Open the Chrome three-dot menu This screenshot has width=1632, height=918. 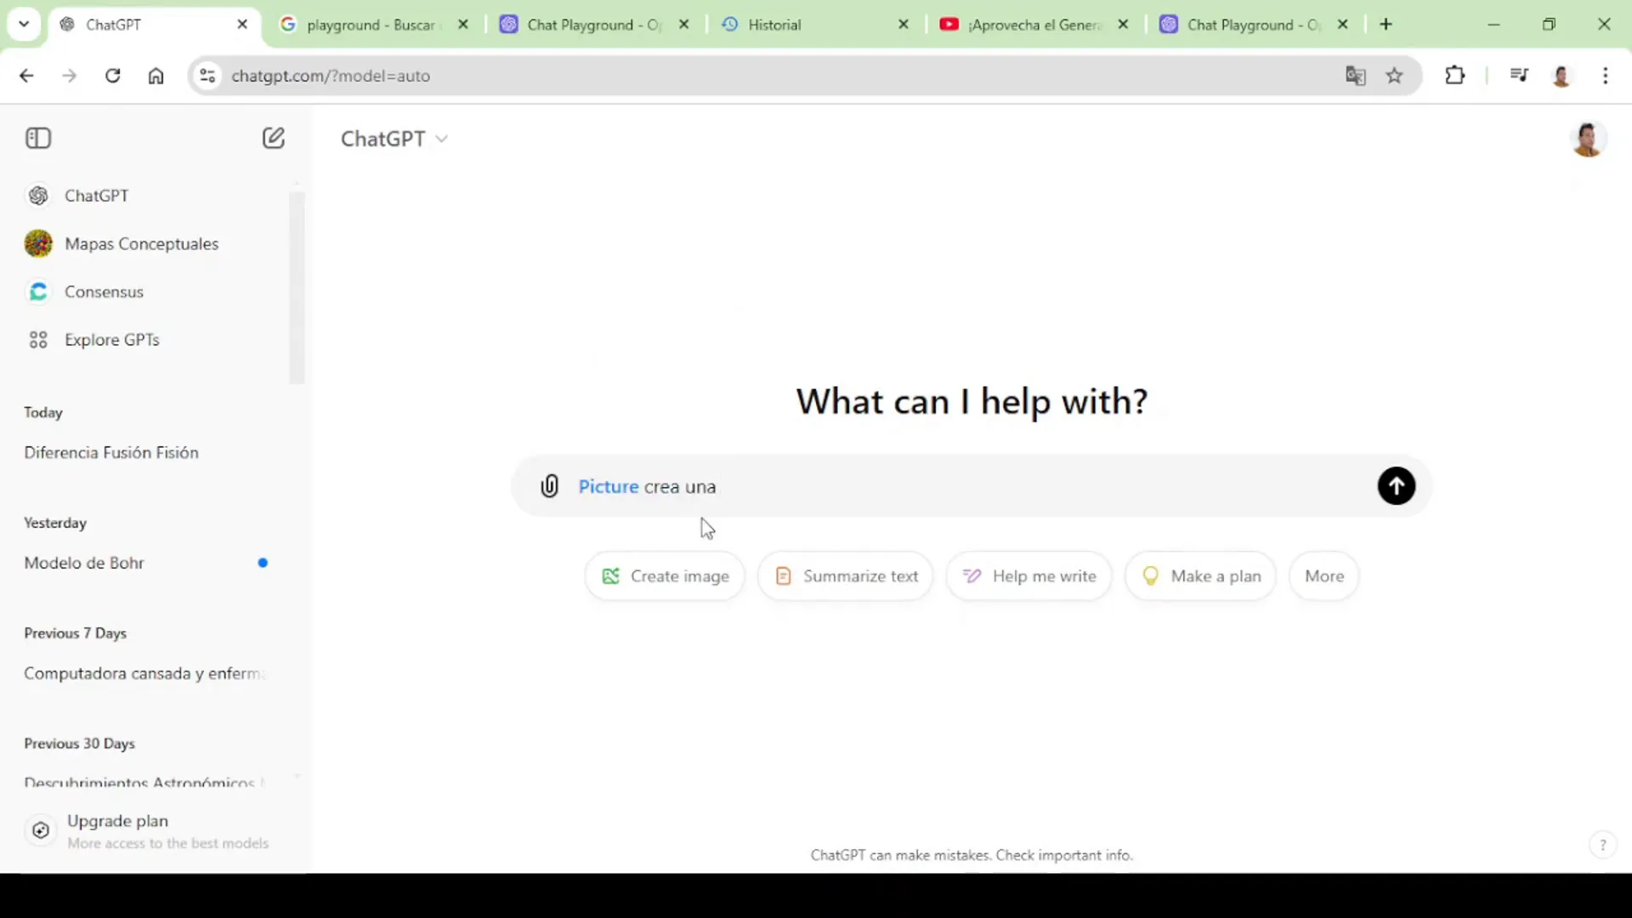point(1605,76)
